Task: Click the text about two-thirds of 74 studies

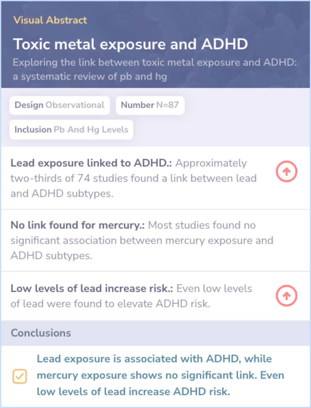Action: [x=134, y=178]
